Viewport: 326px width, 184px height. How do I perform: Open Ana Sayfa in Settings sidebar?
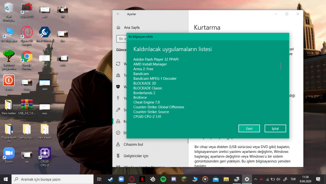tap(131, 27)
